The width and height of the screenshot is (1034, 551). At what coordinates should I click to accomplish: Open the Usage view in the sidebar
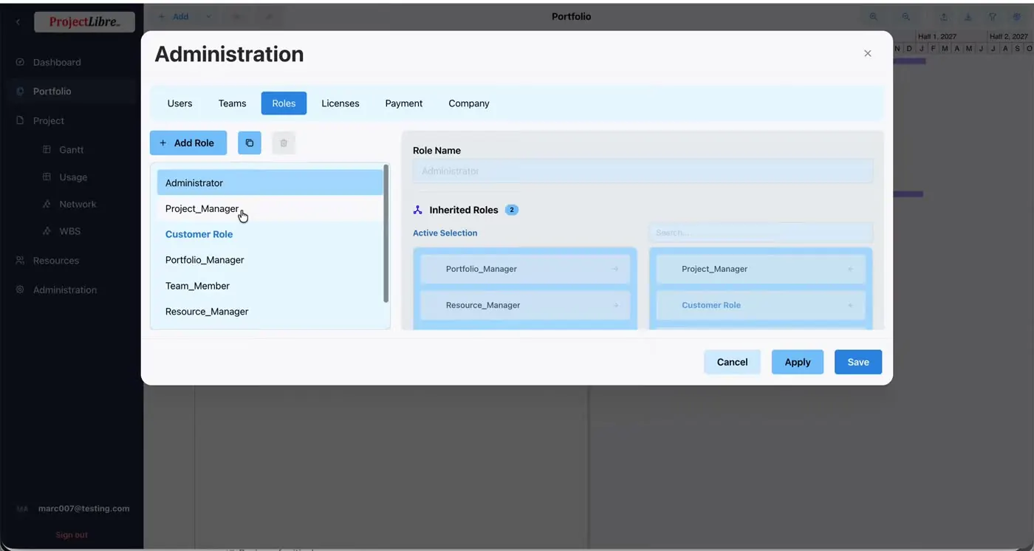click(x=73, y=177)
